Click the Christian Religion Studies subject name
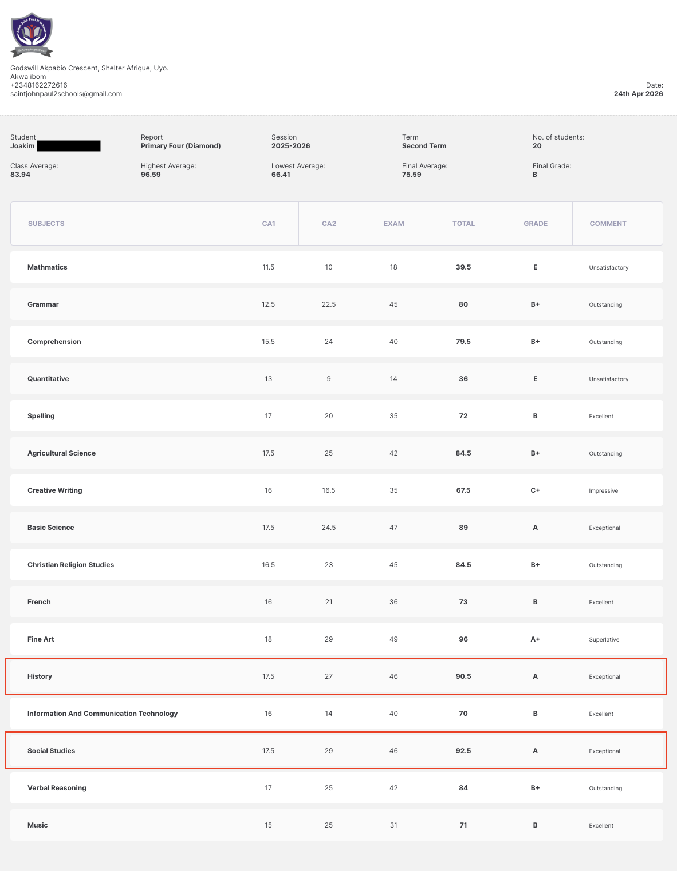The height and width of the screenshot is (871, 677). tap(70, 565)
